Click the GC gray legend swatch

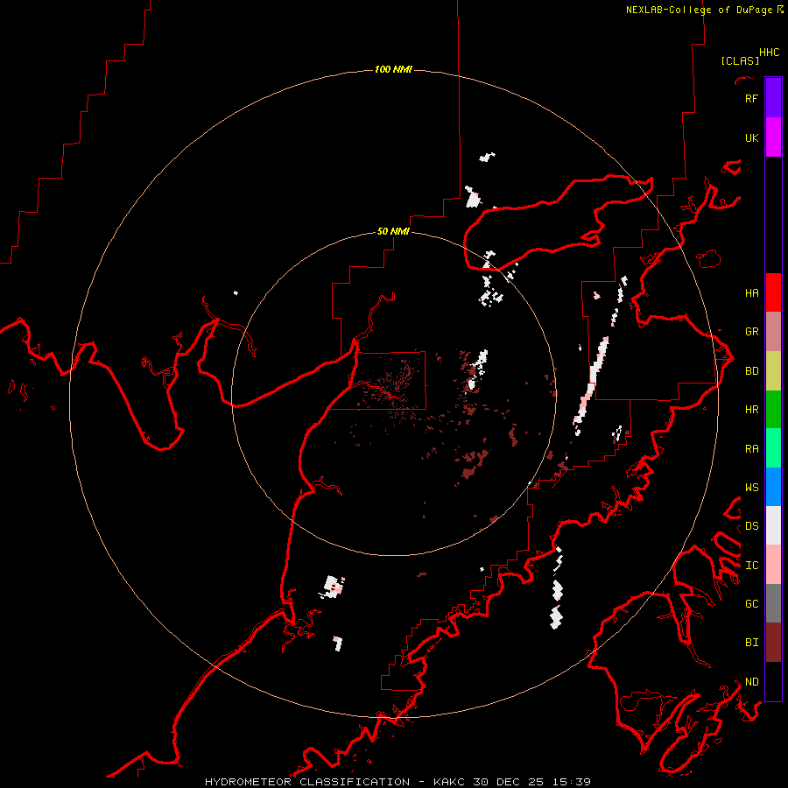(773, 603)
